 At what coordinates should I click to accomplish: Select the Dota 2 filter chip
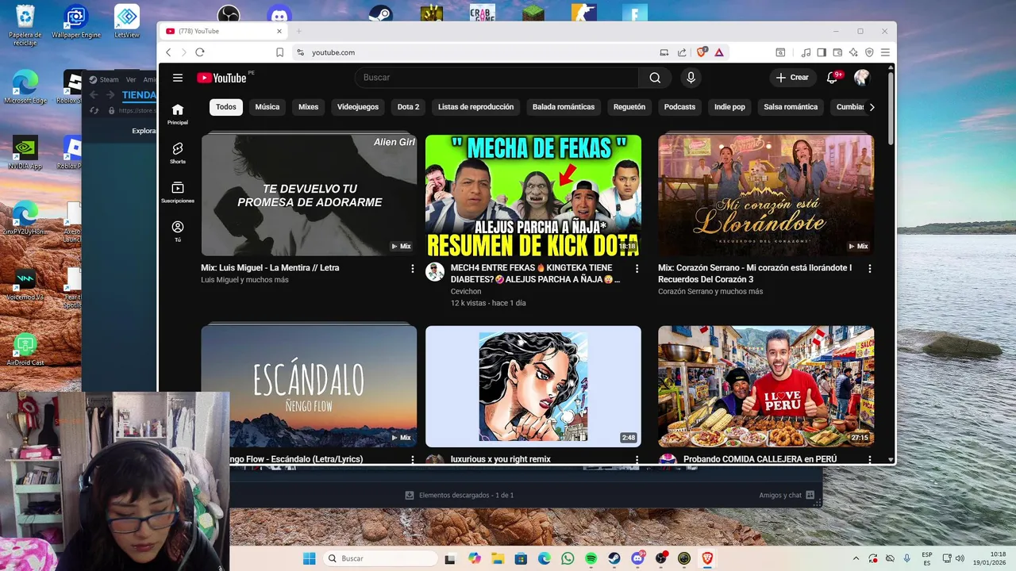tap(408, 107)
